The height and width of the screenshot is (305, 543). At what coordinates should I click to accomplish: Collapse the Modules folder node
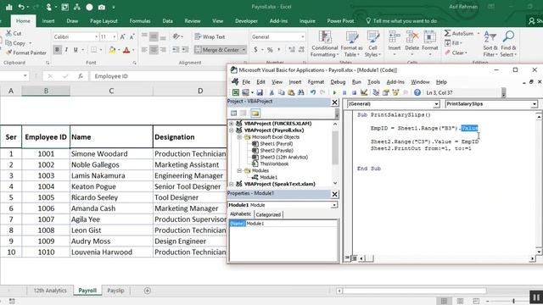click(239, 171)
